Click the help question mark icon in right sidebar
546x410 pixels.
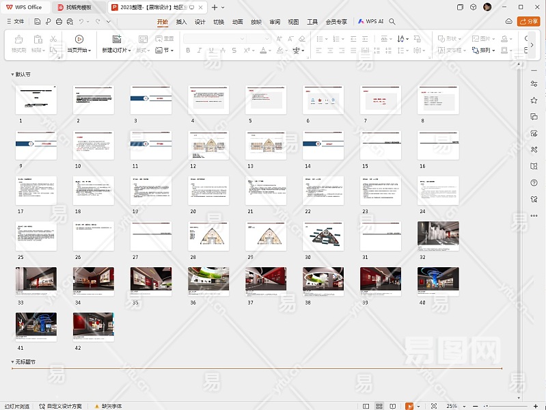(534, 182)
